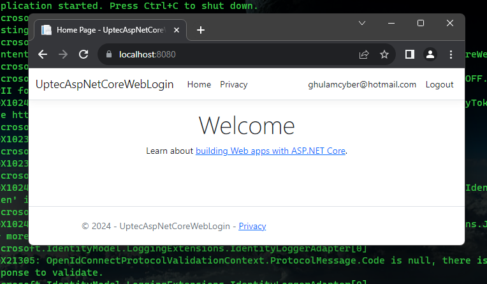Open Privacy in the top navbar
Image resolution: width=487 pixels, height=284 pixels.
coord(233,84)
